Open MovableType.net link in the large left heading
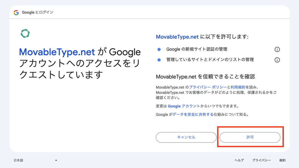The width and height of the screenshot is (299, 168). [x=58, y=52]
